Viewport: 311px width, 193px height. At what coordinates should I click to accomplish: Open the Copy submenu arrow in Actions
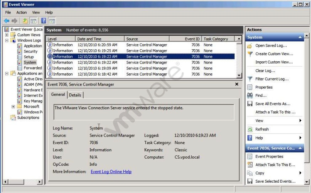click(x=300, y=173)
